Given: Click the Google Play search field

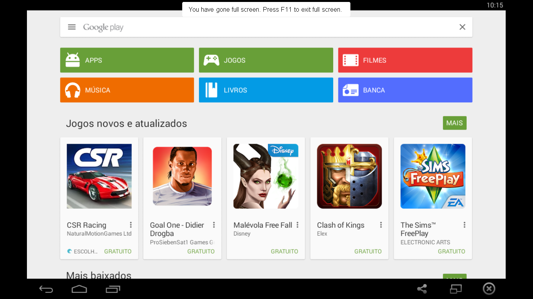Looking at the screenshot, I should (266, 27).
